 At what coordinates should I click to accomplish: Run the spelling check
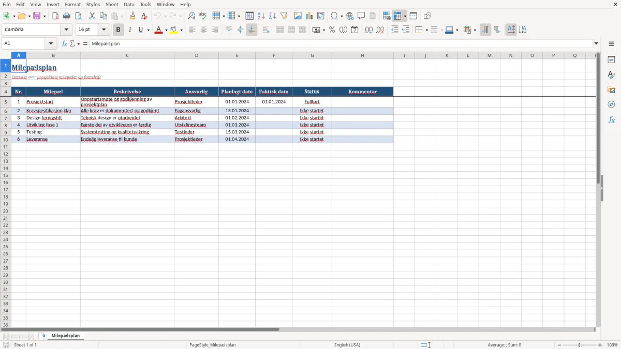click(203, 16)
